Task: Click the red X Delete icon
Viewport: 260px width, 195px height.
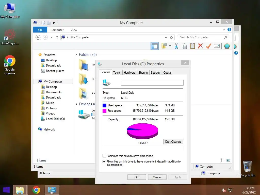Action: pyautogui.click(x=200, y=46)
